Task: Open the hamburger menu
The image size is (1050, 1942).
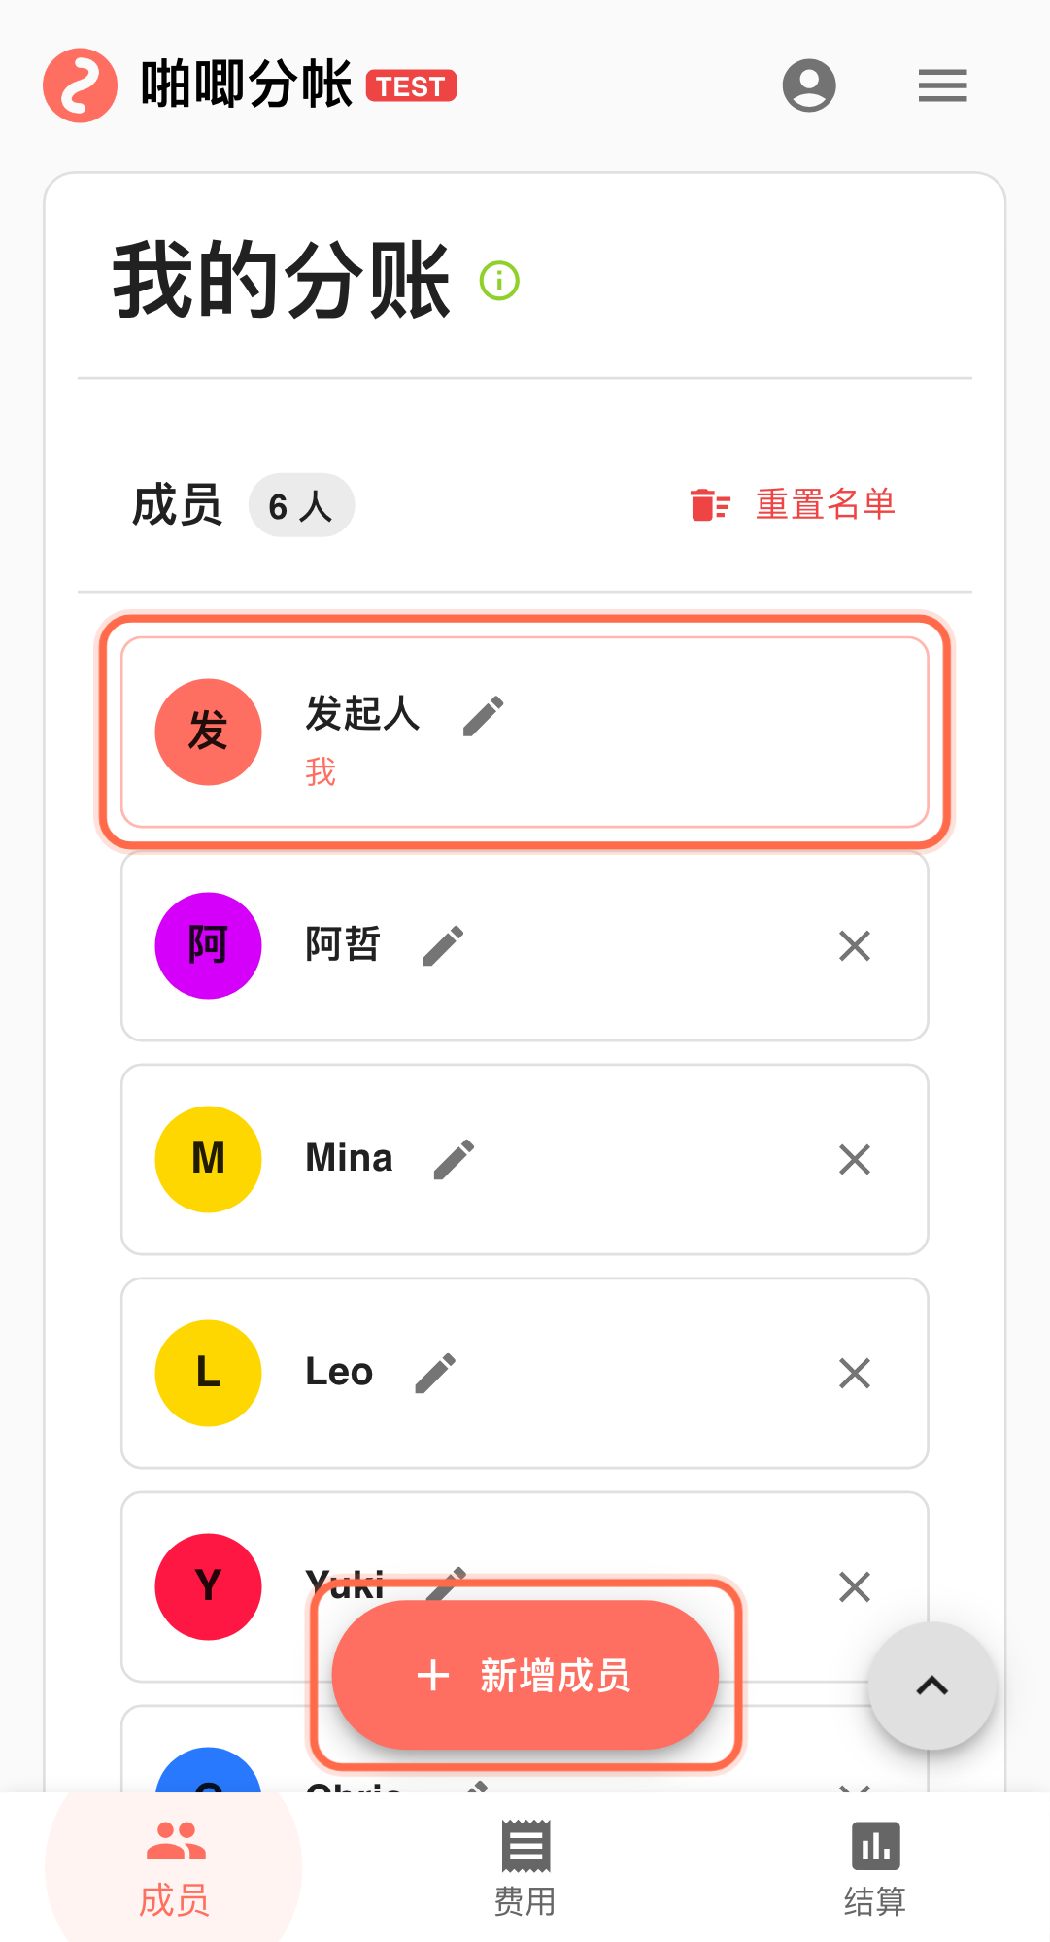Action: click(942, 85)
